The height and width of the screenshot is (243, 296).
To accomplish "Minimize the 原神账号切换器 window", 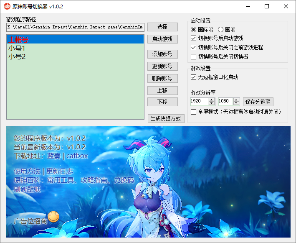I will point(248,6).
